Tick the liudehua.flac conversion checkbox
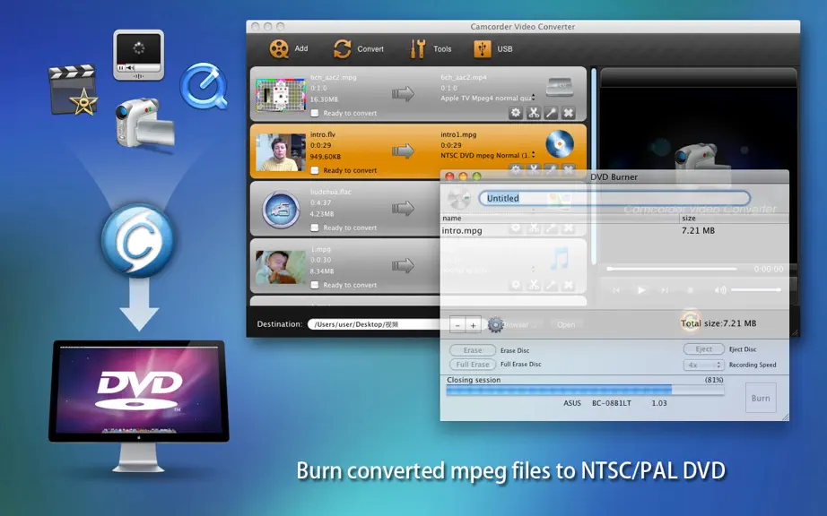The height and width of the screenshot is (516, 827). pyautogui.click(x=314, y=228)
